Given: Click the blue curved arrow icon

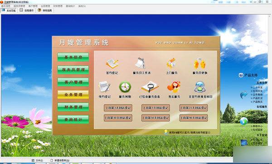Looking at the screenshot, I should point(244,95).
